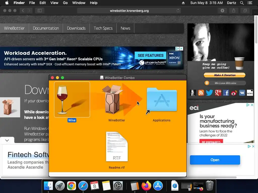This screenshot has height=193, width=258.
Task: Launch Google Chrome from the Dock
Action: (71, 186)
